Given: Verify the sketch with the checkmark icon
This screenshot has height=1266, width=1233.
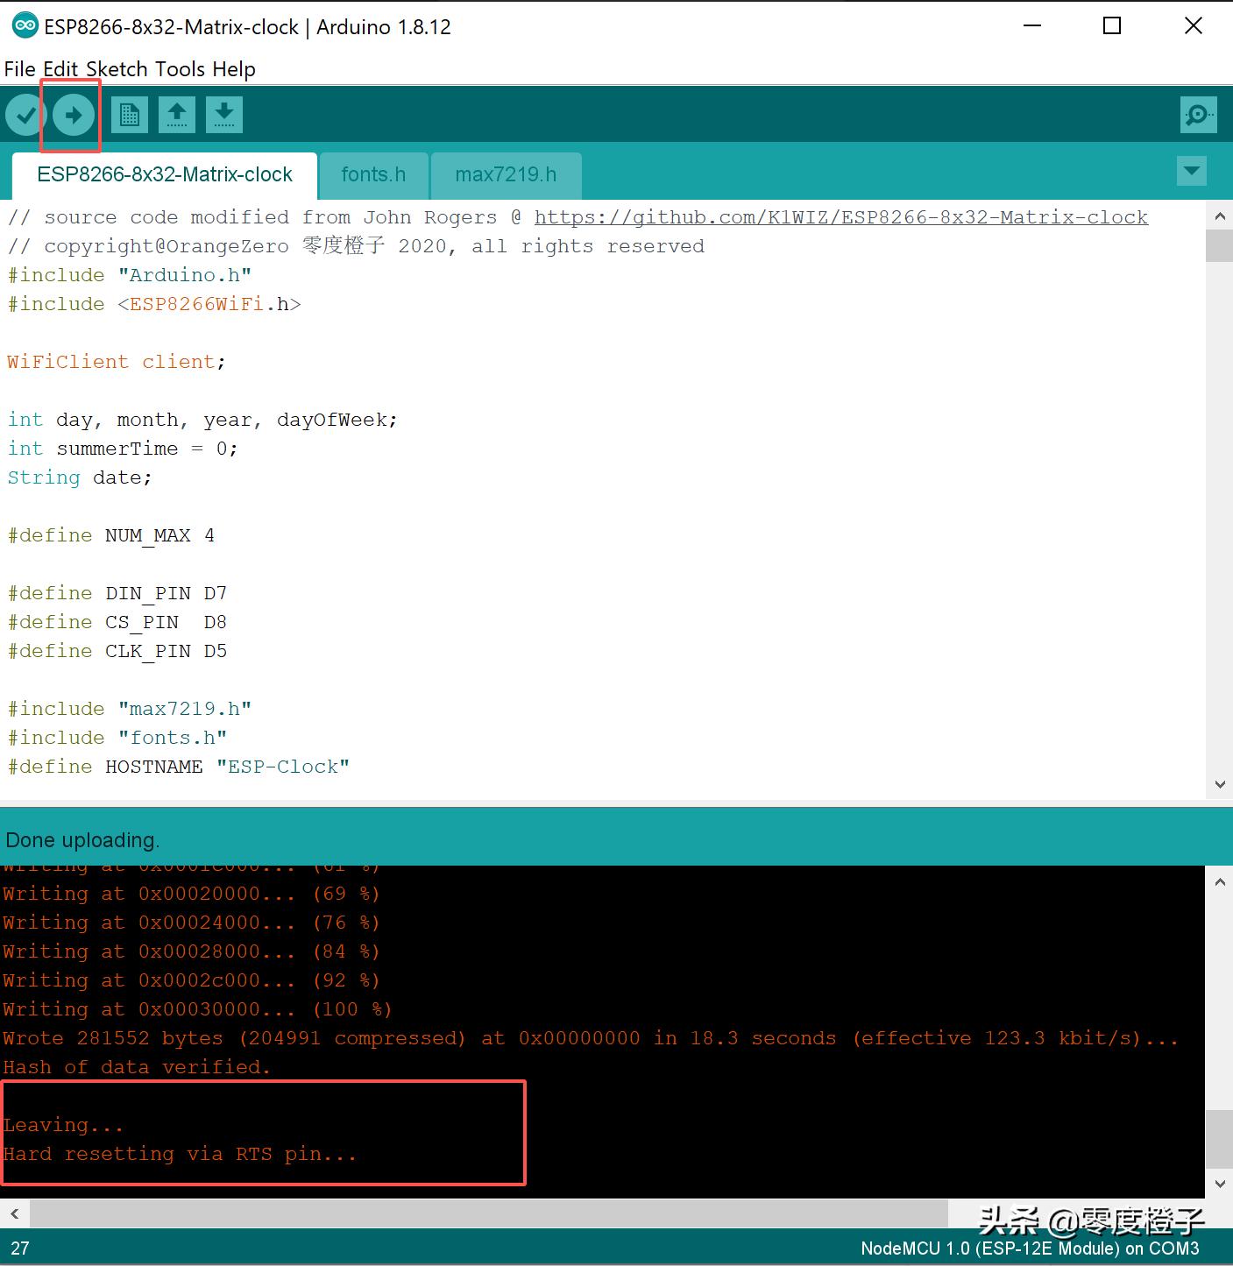Looking at the screenshot, I should [24, 114].
